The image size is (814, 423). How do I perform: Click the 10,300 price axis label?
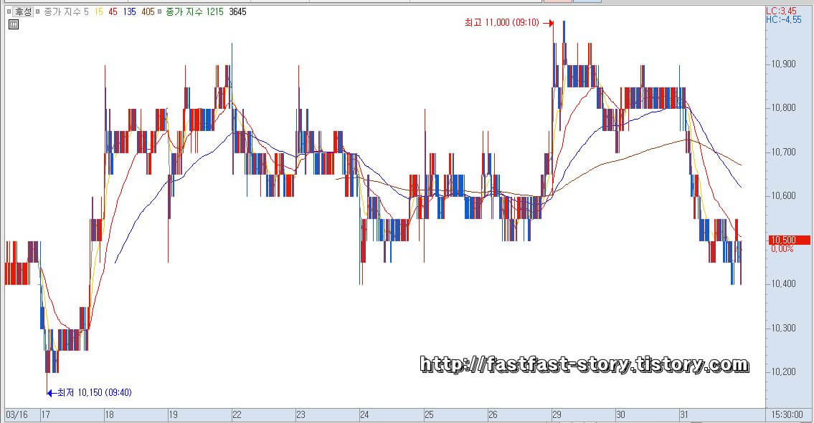point(783,328)
